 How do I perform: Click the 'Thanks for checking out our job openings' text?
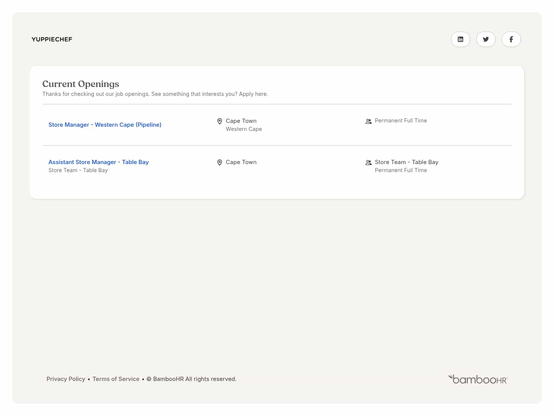(x=155, y=94)
